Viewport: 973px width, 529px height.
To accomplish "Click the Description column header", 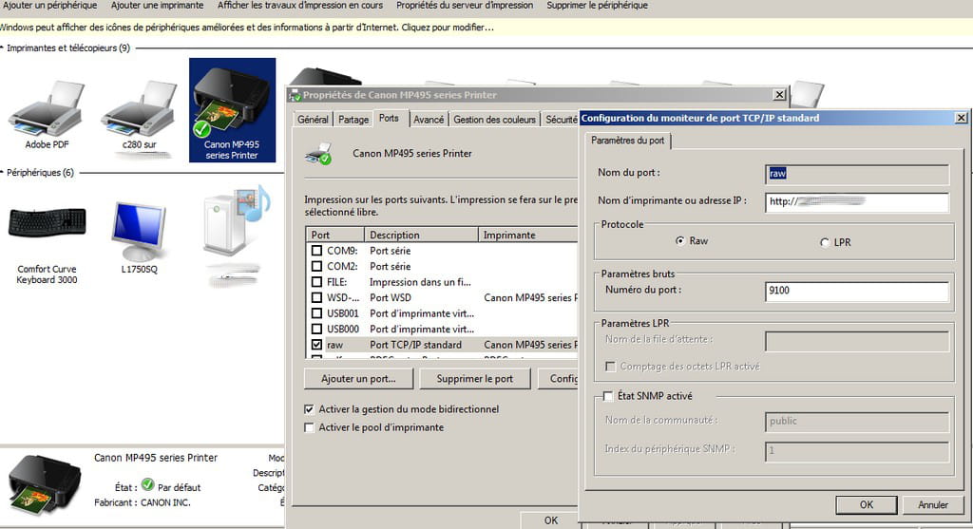I will pos(421,235).
